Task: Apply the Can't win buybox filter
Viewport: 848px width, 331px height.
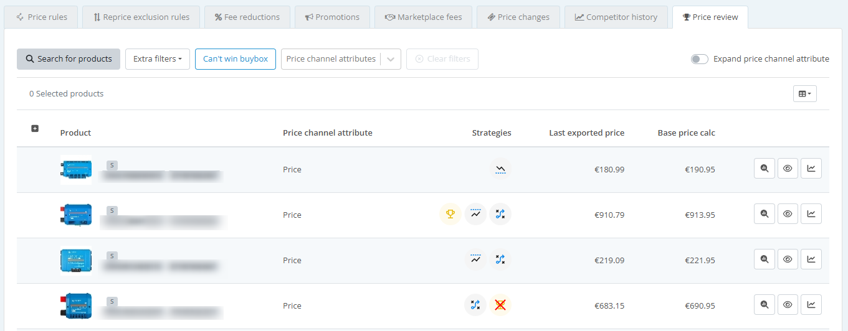Action: click(x=236, y=59)
